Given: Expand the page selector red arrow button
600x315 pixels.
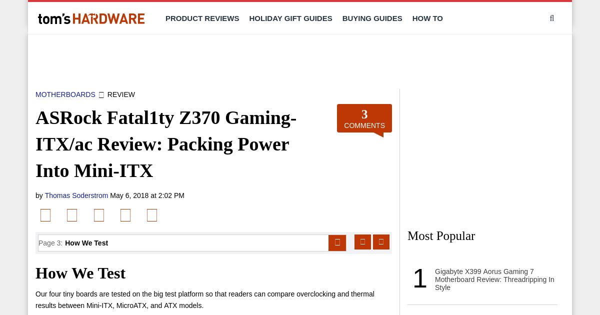Looking at the screenshot, I should 337,243.
